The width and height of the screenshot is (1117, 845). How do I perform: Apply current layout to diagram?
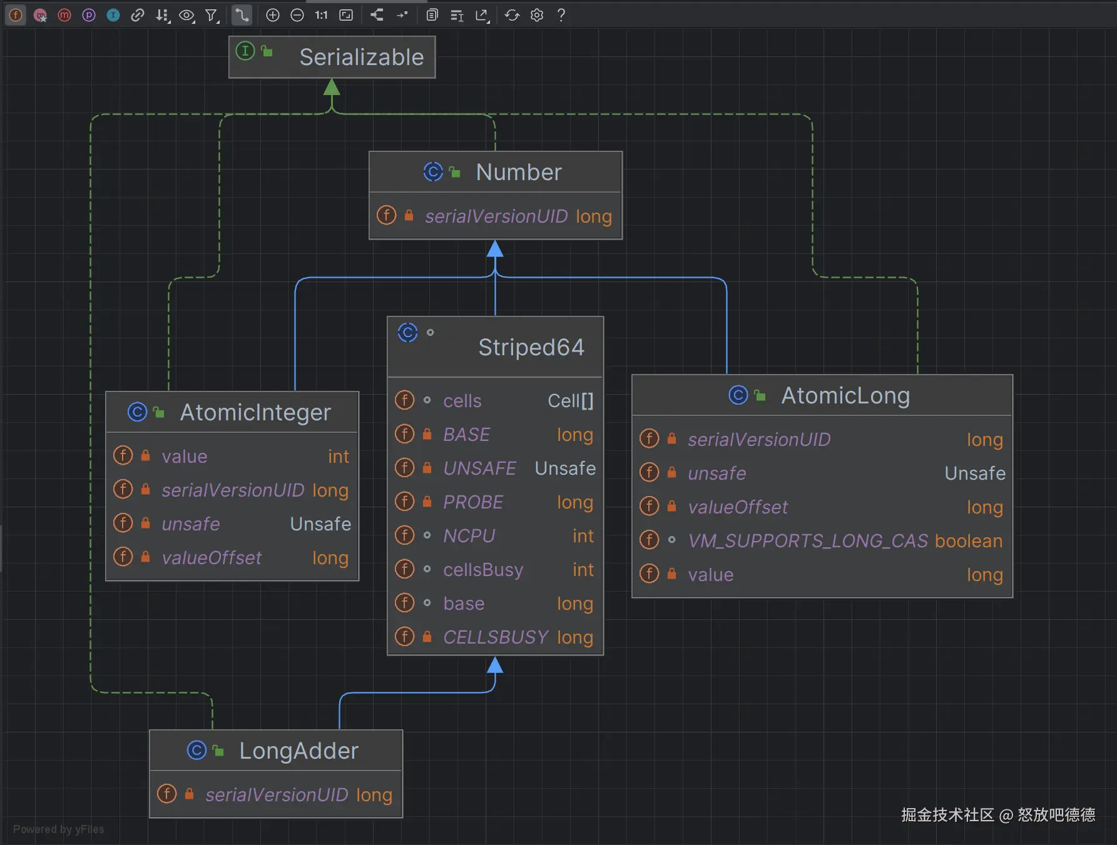click(x=377, y=15)
